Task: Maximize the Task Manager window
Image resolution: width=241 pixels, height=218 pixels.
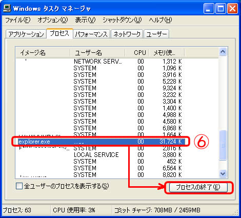Action: pyautogui.click(x=220, y=9)
